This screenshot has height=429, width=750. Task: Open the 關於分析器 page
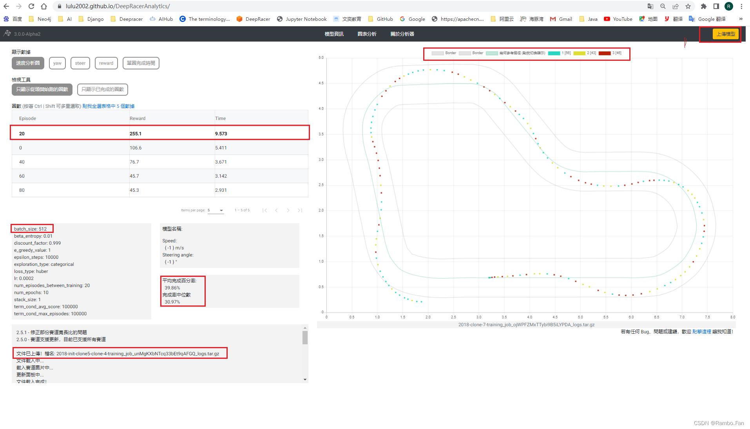[402, 34]
